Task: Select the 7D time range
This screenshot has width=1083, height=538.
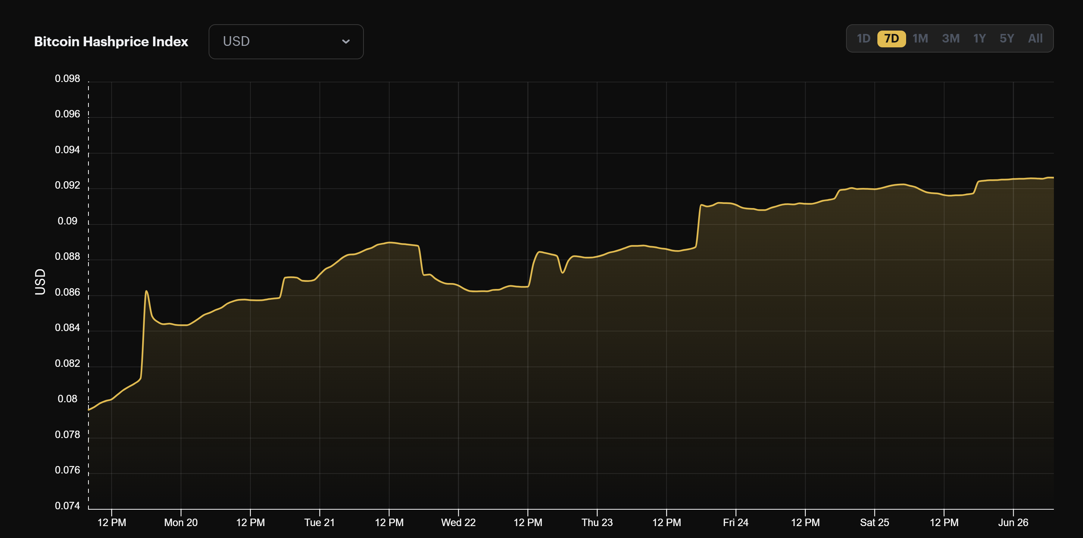Action: pos(891,39)
